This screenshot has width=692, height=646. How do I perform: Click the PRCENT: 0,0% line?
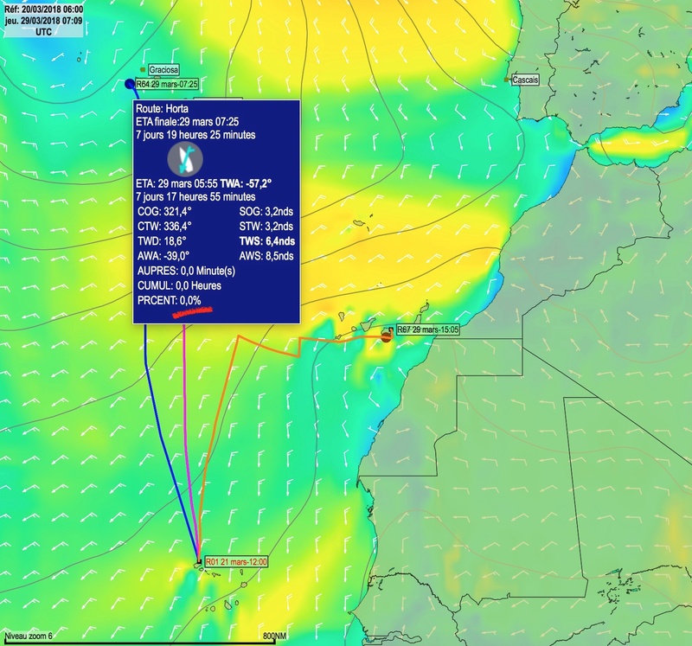click(x=169, y=300)
